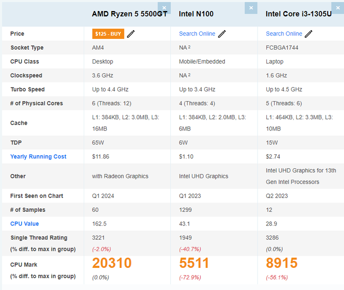The image size is (344, 290).
Task: Click the 3286 single thread rating
Action: click(272, 238)
